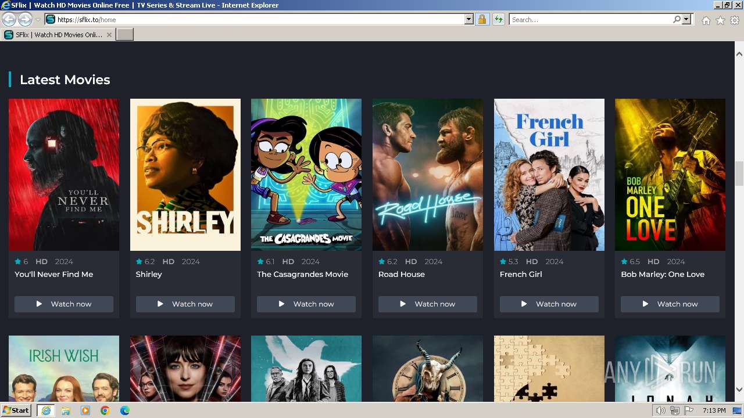Click Watch now for Shirley

[185, 304]
